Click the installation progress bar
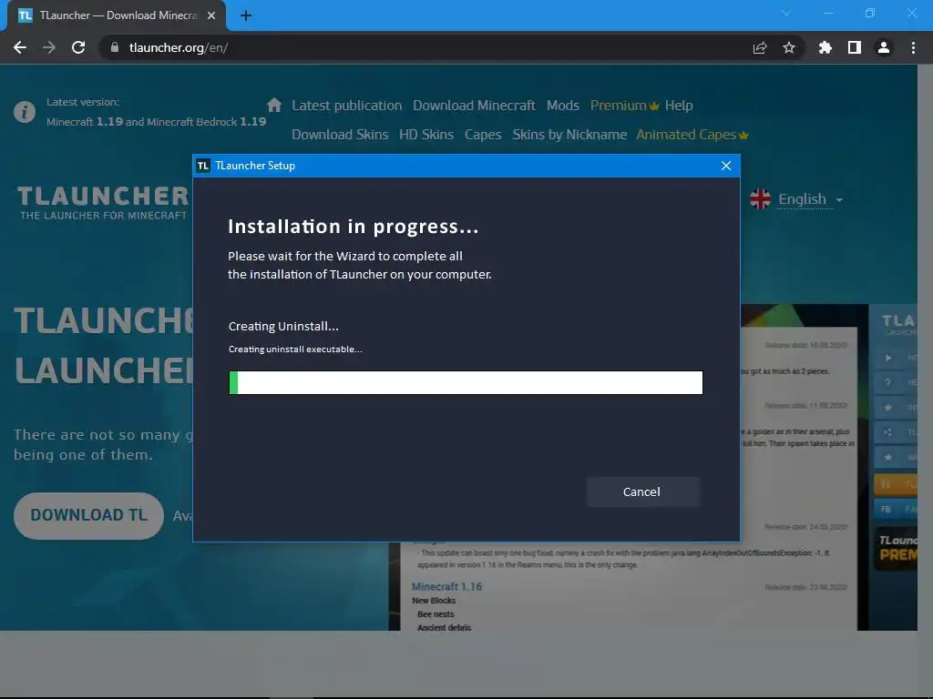The image size is (933, 699). (x=466, y=382)
